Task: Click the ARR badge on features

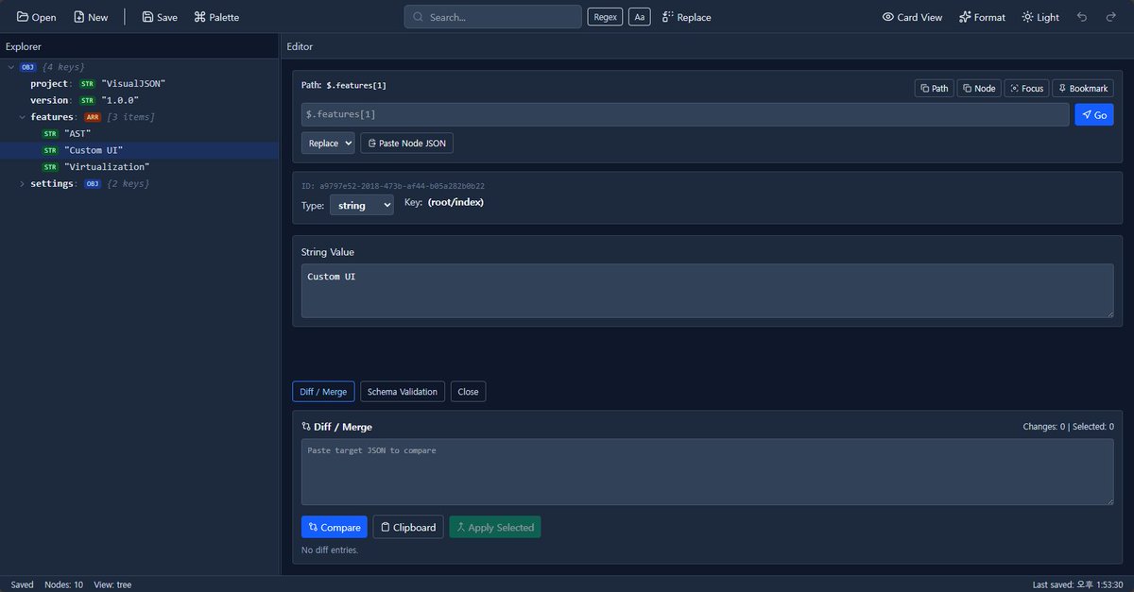Action: tap(93, 117)
